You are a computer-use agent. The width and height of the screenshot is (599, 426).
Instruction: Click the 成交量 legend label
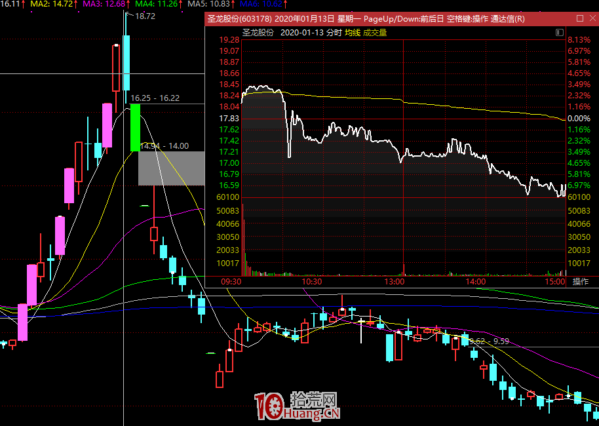[375, 33]
